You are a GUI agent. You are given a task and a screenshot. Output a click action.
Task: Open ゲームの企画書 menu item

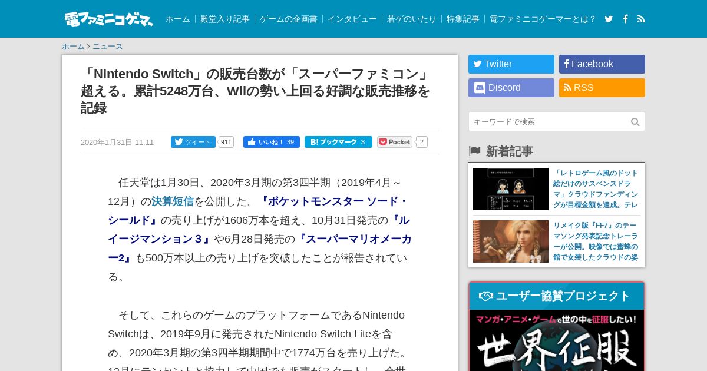coord(289,19)
